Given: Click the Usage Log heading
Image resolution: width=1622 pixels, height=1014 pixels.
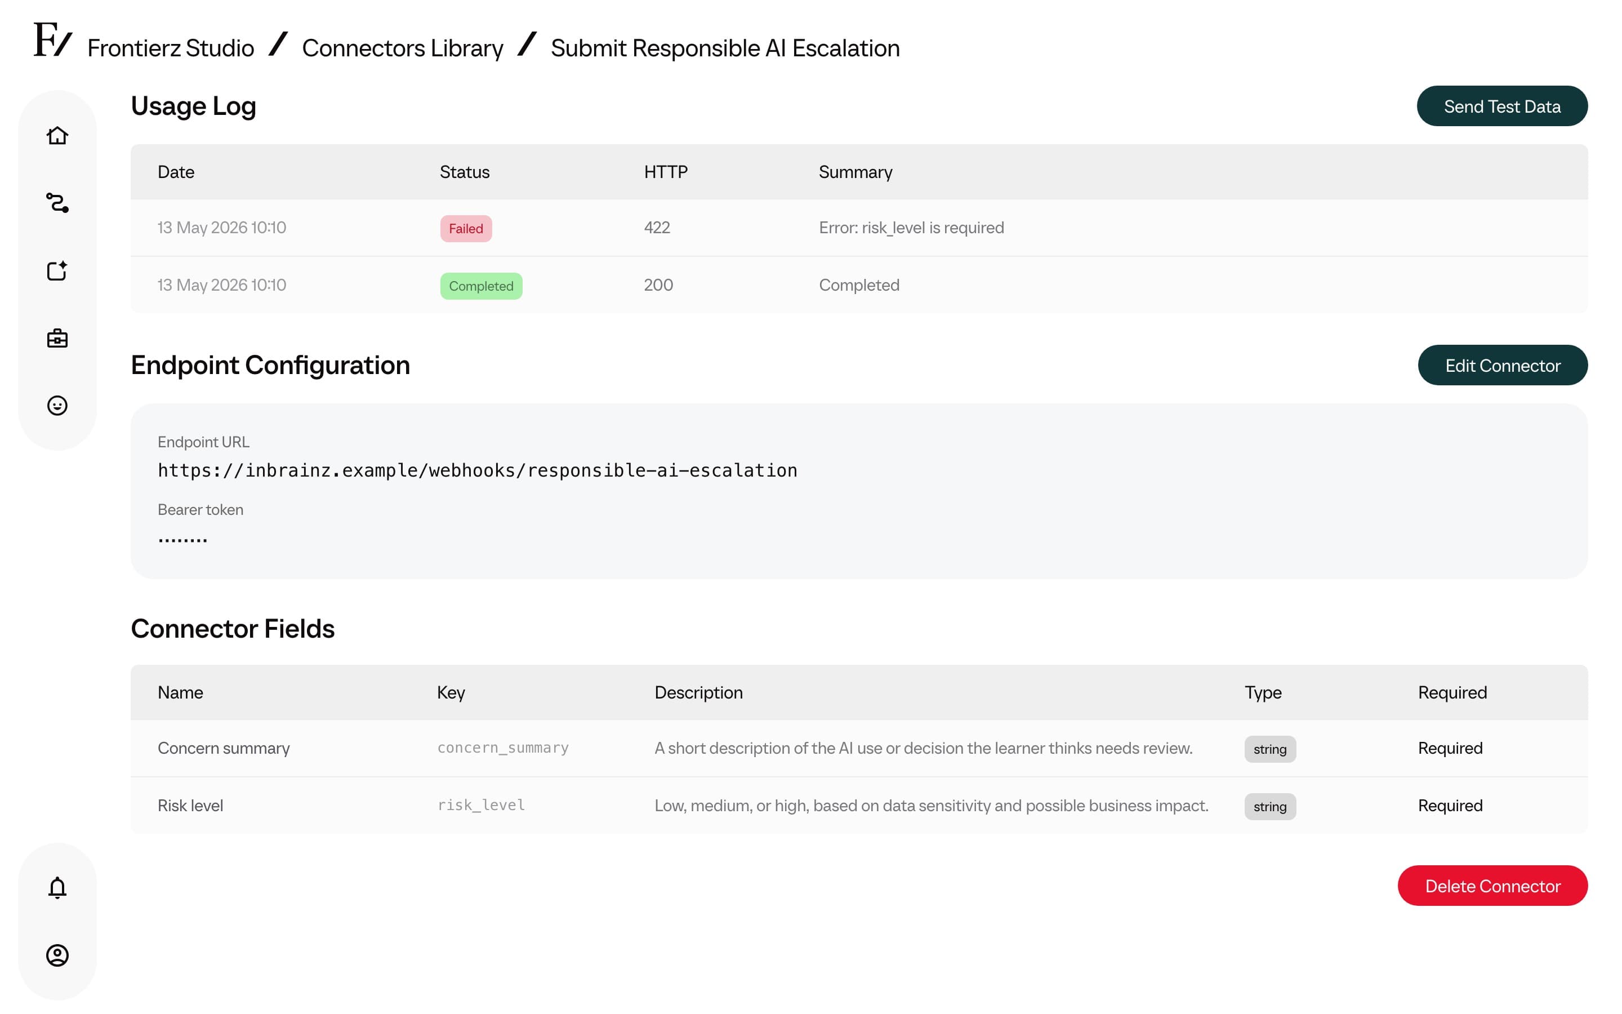Looking at the screenshot, I should coord(193,106).
